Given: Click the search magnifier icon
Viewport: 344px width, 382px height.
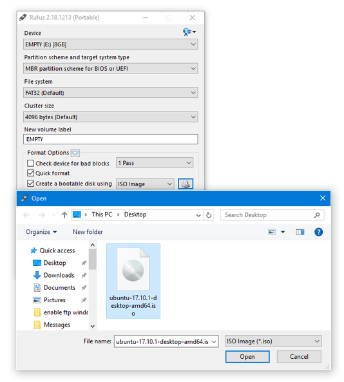Looking at the screenshot, I should 317,215.
